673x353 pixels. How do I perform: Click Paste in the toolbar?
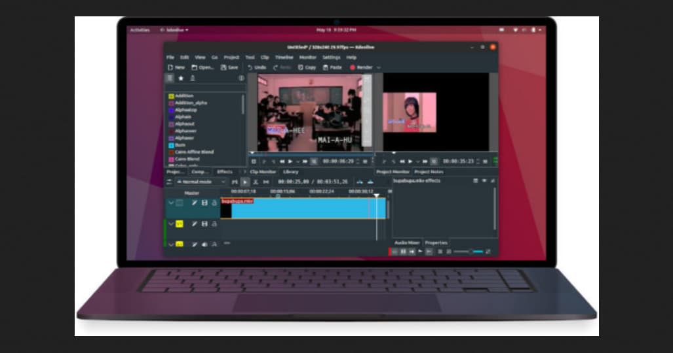(332, 67)
